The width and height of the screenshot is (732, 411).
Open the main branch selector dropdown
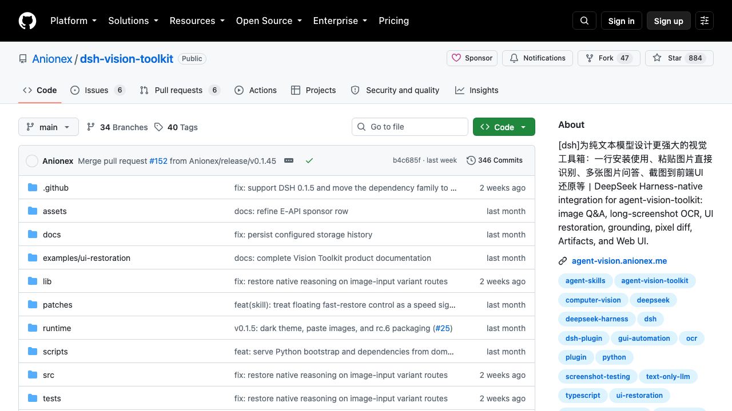[x=48, y=127]
